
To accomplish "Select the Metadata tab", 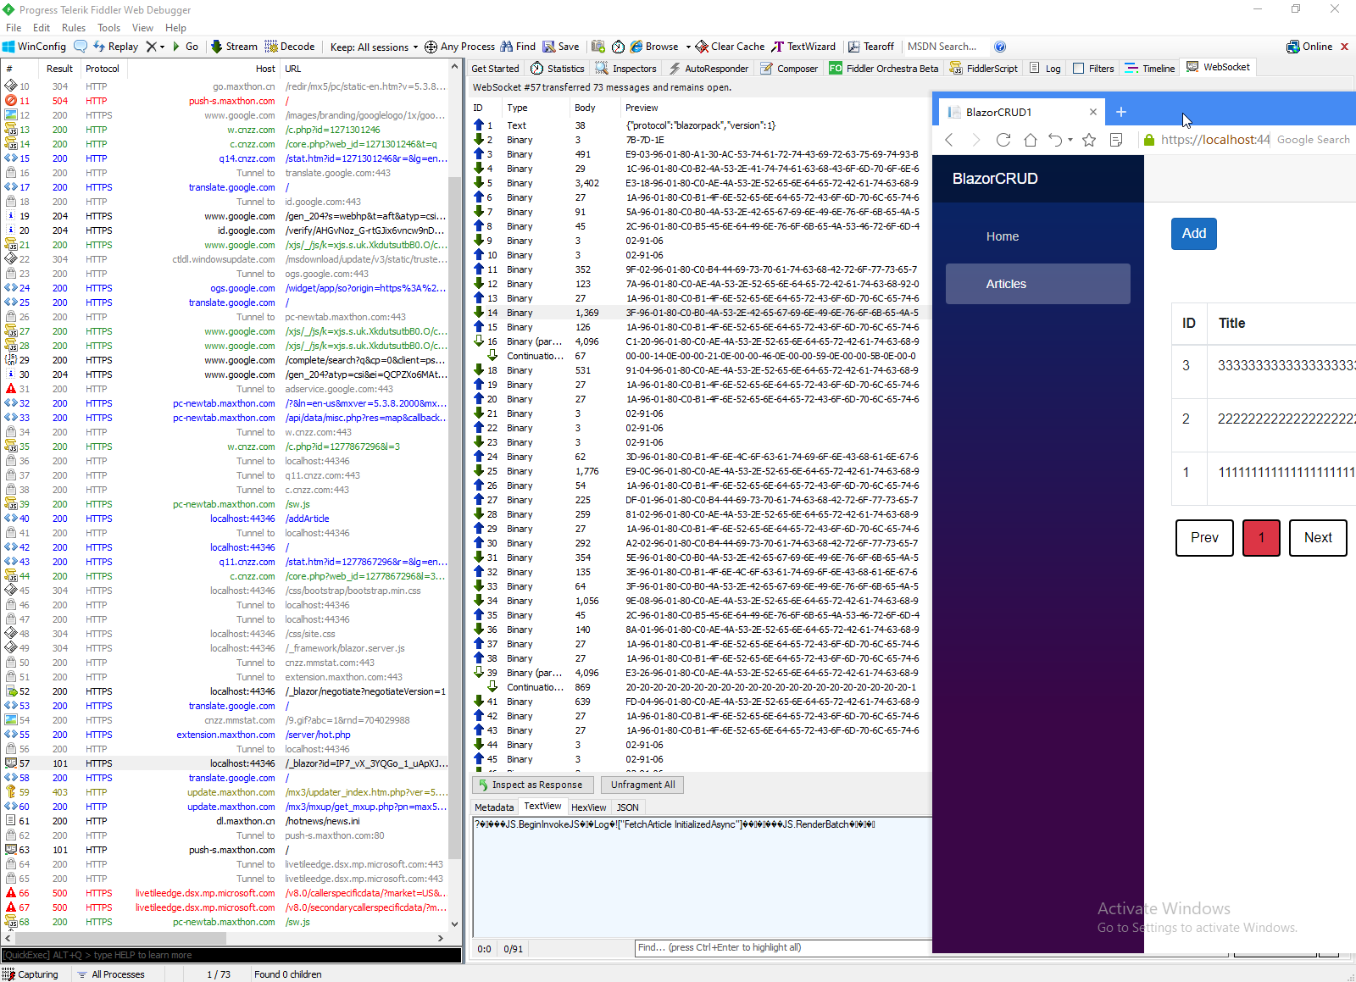I will point(494,807).
